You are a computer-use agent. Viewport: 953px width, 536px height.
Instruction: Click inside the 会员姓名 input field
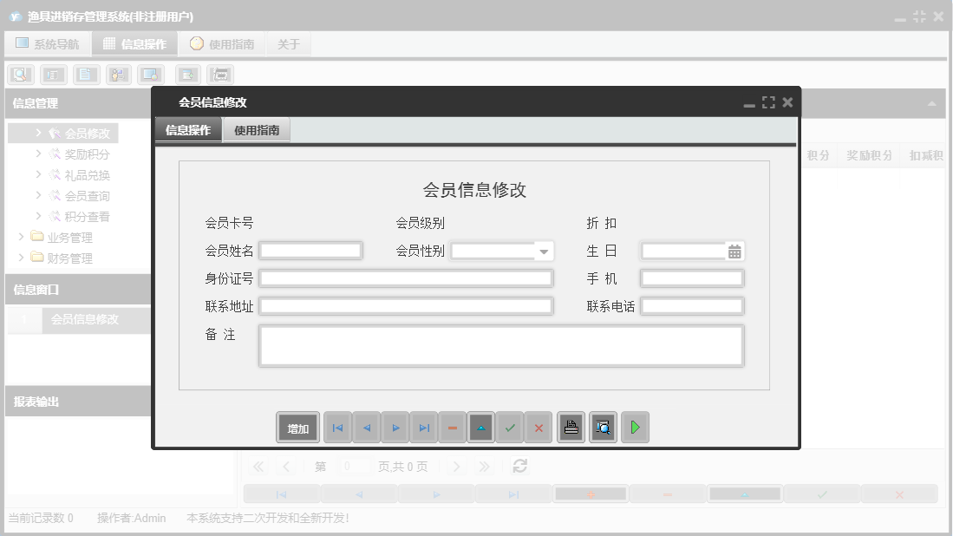[310, 251]
